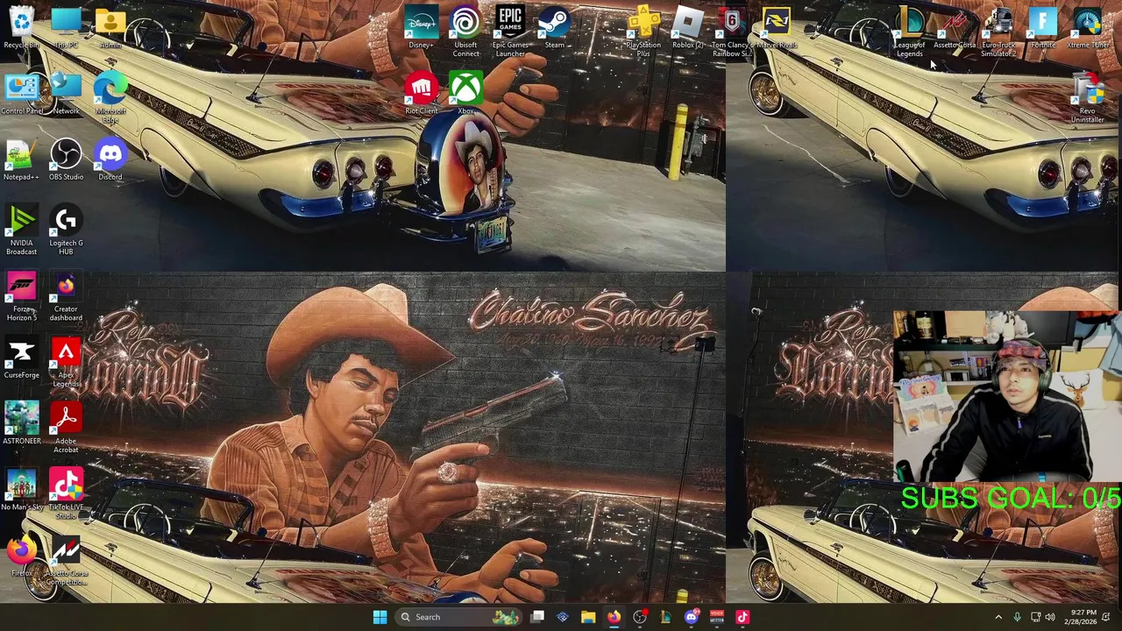Select Forza Horizon 5 desktop shortcut

[21, 297]
